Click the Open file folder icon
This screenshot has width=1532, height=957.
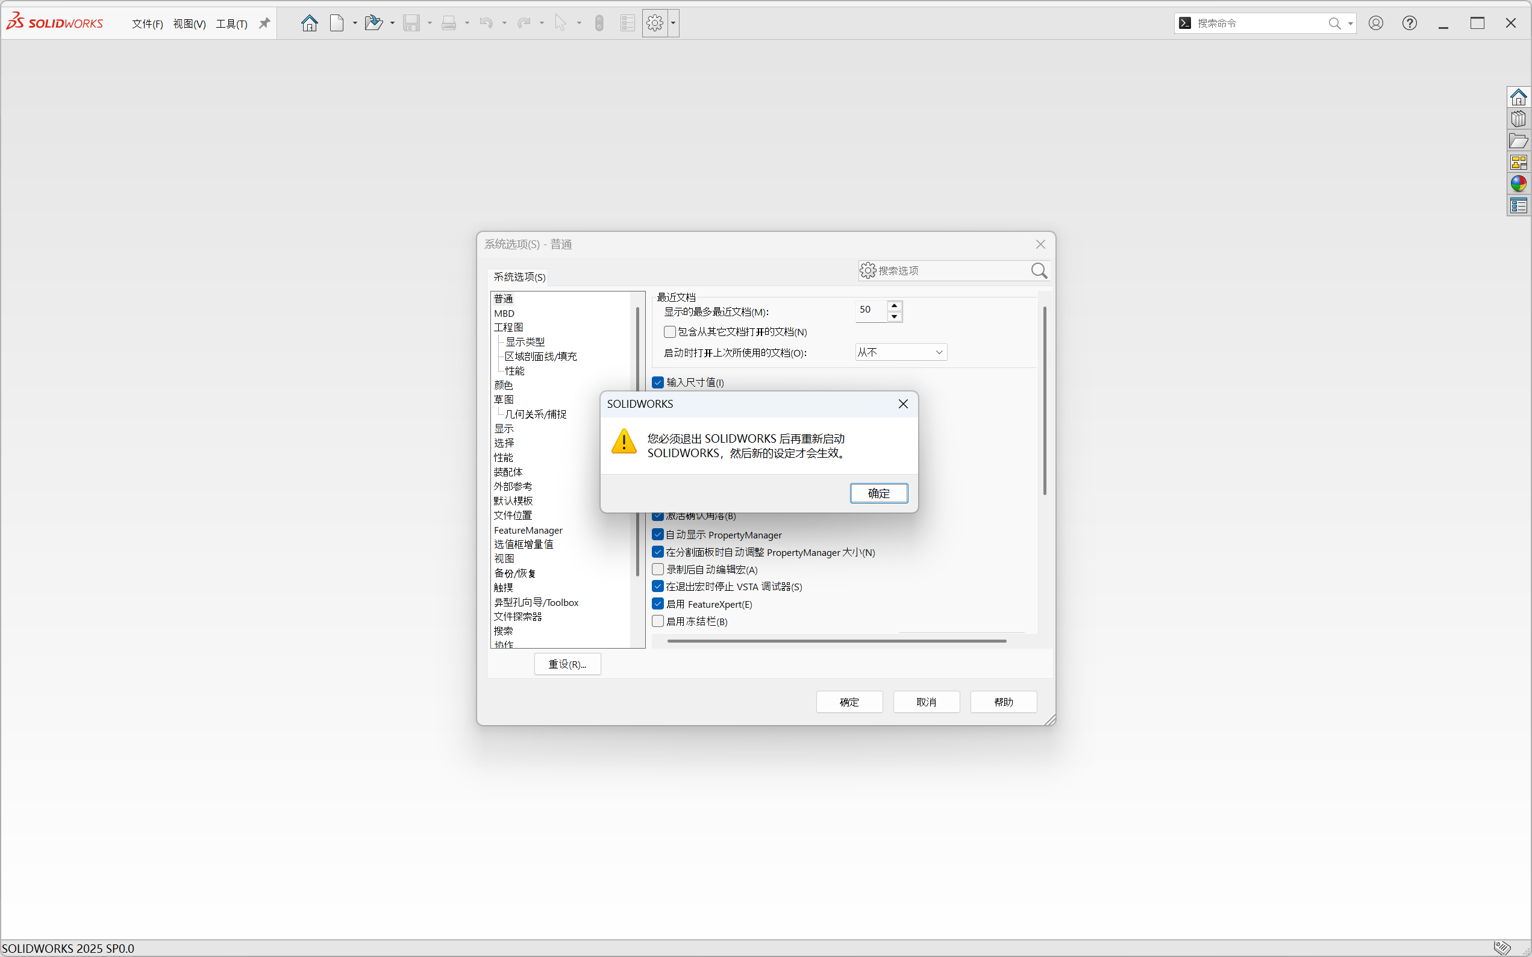pos(374,23)
